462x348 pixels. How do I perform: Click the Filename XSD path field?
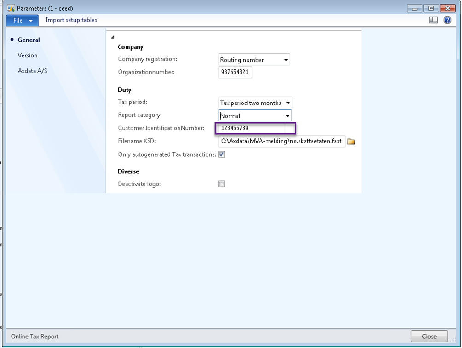[281, 141]
